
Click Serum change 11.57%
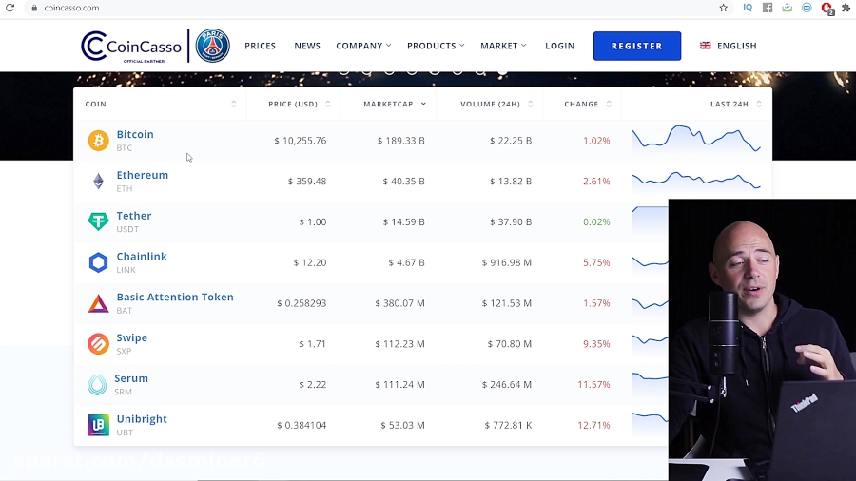[593, 384]
